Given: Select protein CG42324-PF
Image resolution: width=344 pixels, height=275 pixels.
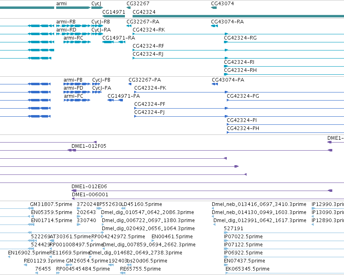Looking at the screenshot, I should point(150,104).
